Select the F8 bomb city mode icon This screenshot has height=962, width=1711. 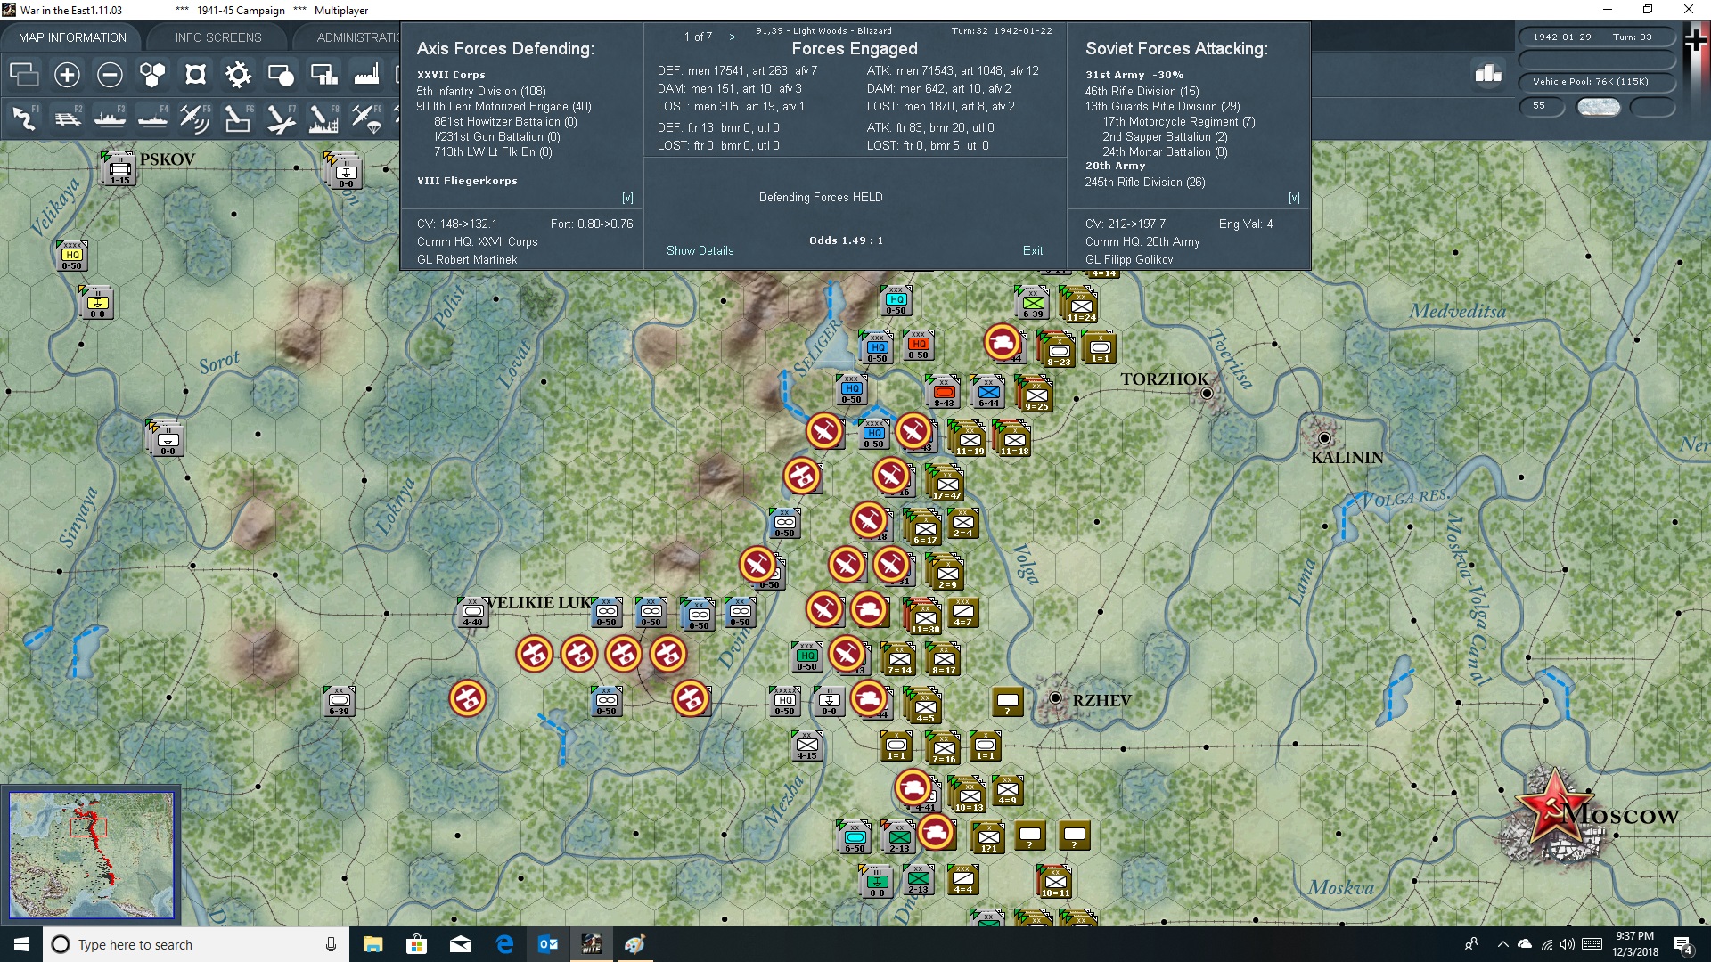click(323, 118)
